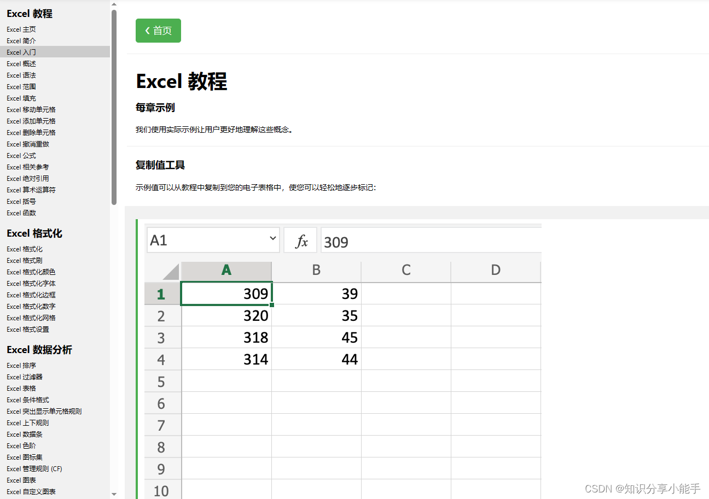Click the select-all corner triangle in spreadsheet
This screenshot has width=709, height=499.
[x=171, y=272]
